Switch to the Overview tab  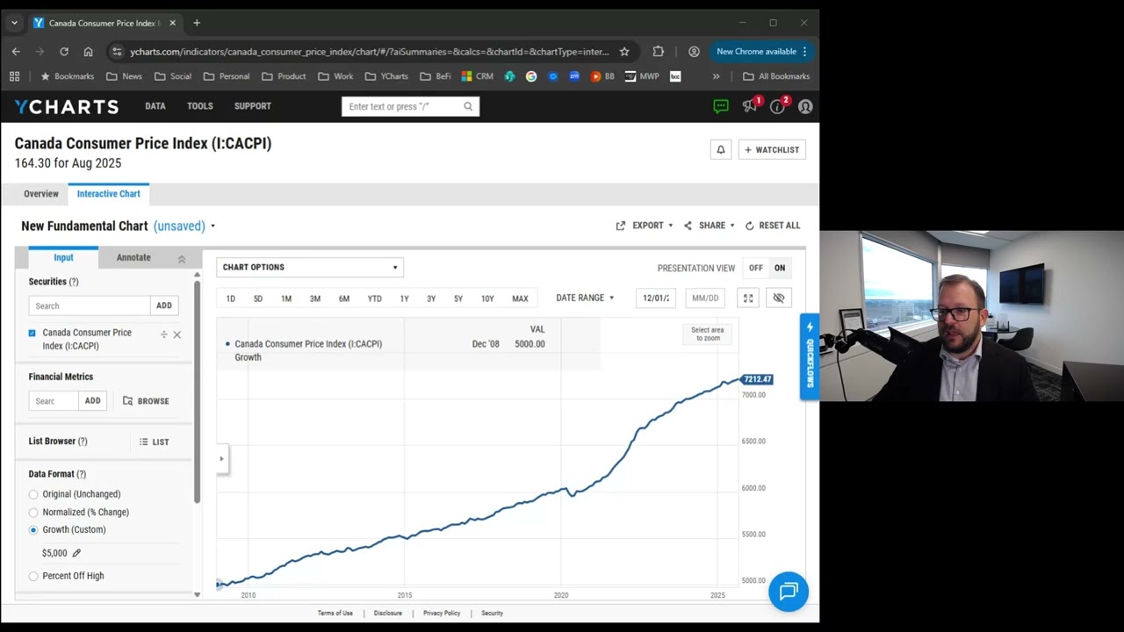(x=41, y=194)
